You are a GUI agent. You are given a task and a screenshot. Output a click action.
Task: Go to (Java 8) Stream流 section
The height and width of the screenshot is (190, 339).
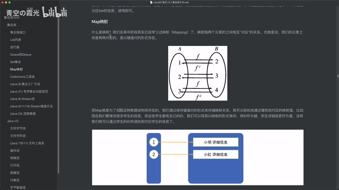22,99
